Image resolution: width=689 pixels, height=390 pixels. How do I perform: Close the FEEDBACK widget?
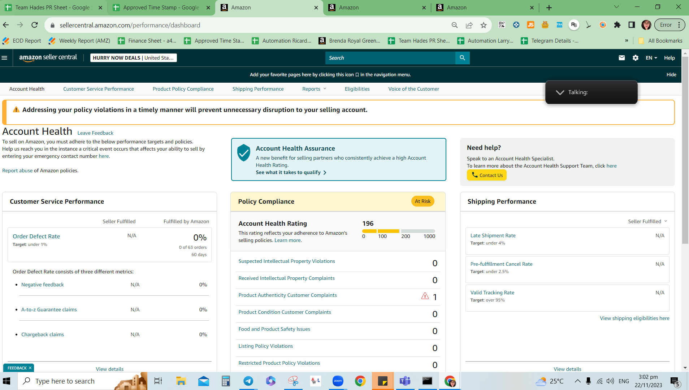[30, 368]
